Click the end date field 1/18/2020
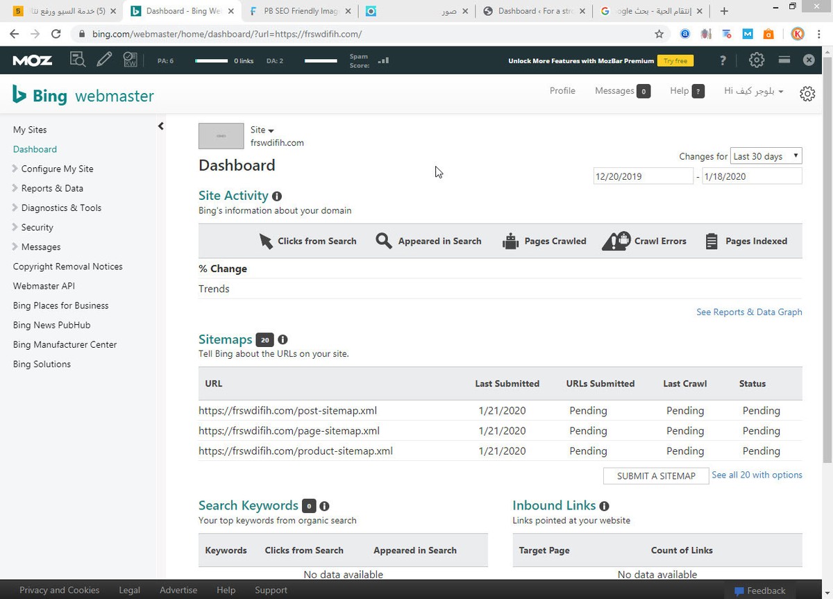Viewport: 833px width, 599px height. 752,176
